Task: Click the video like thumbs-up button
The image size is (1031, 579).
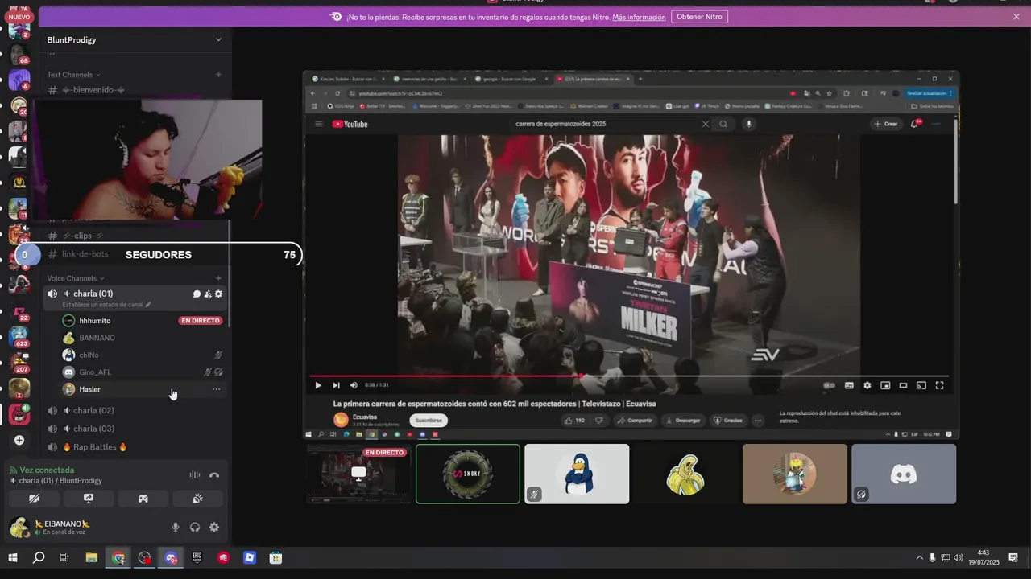Action: pyautogui.click(x=574, y=420)
